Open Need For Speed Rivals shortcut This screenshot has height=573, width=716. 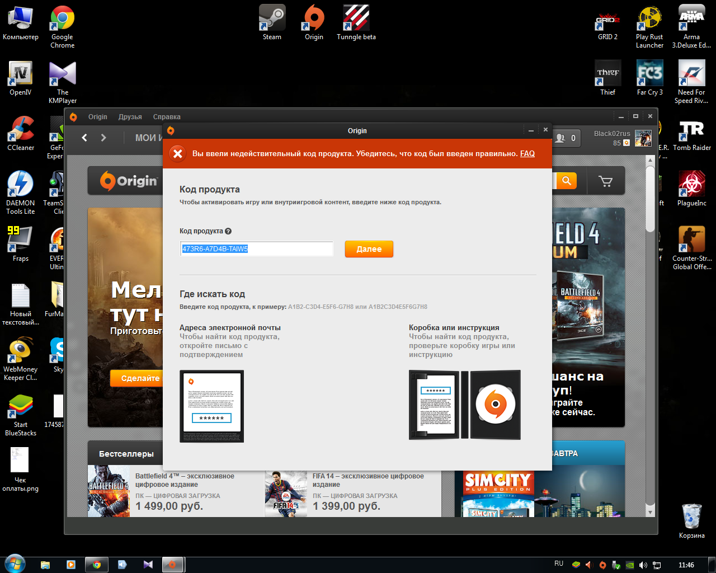click(x=692, y=82)
